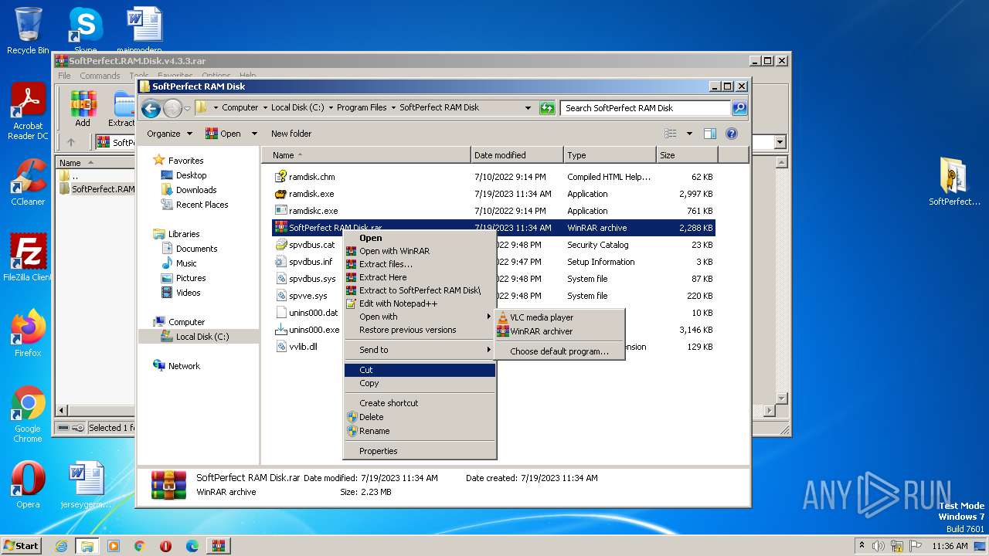Show hidden system tray icons
This screenshot has height=556, width=989.
[862, 545]
